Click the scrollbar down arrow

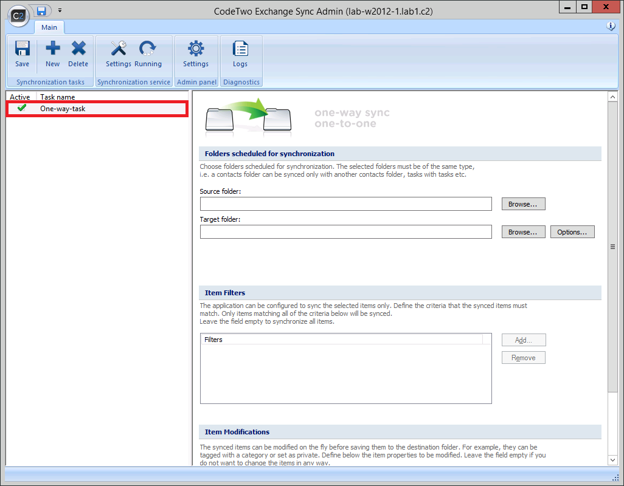click(612, 460)
